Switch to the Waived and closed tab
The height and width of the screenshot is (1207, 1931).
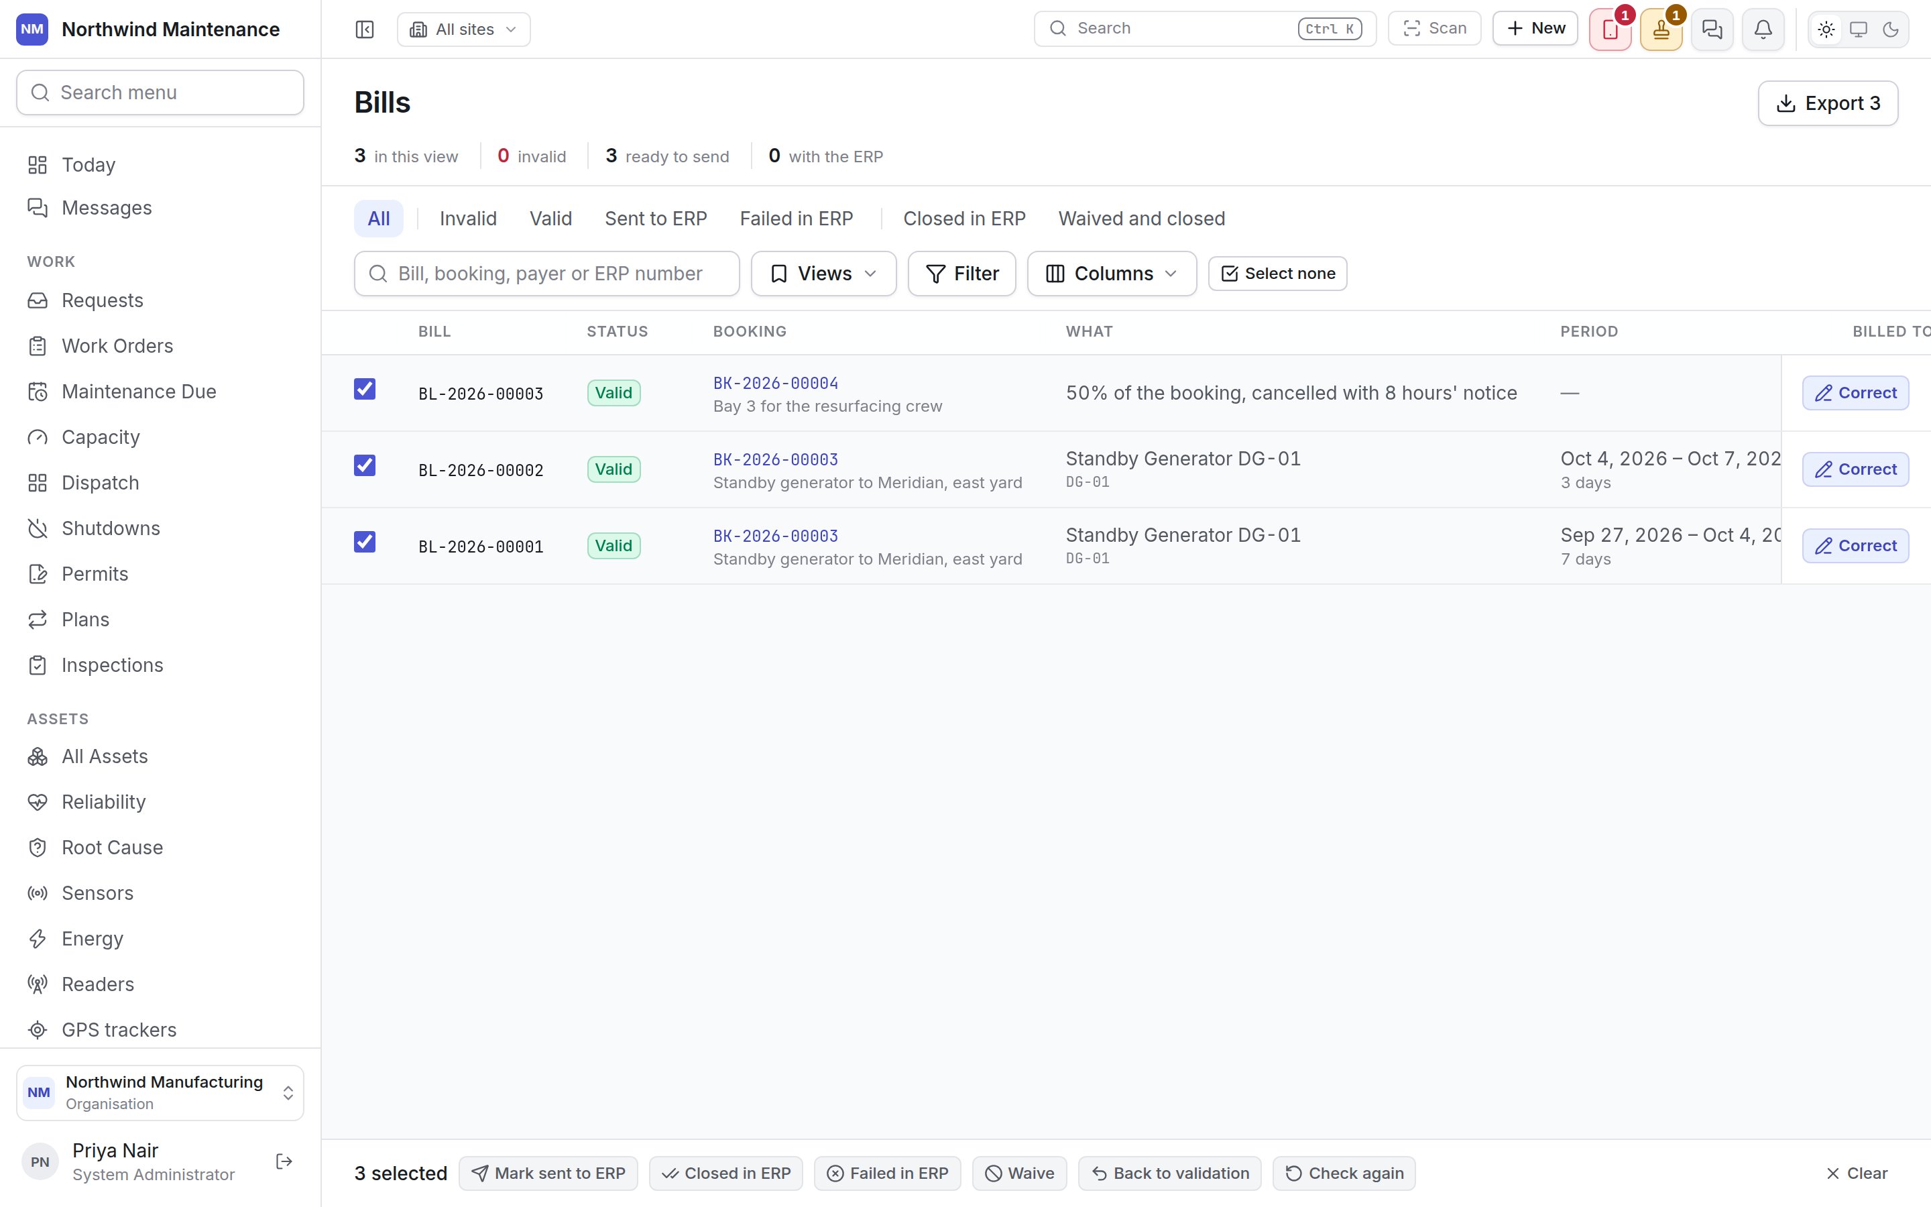tap(1142, 219)
